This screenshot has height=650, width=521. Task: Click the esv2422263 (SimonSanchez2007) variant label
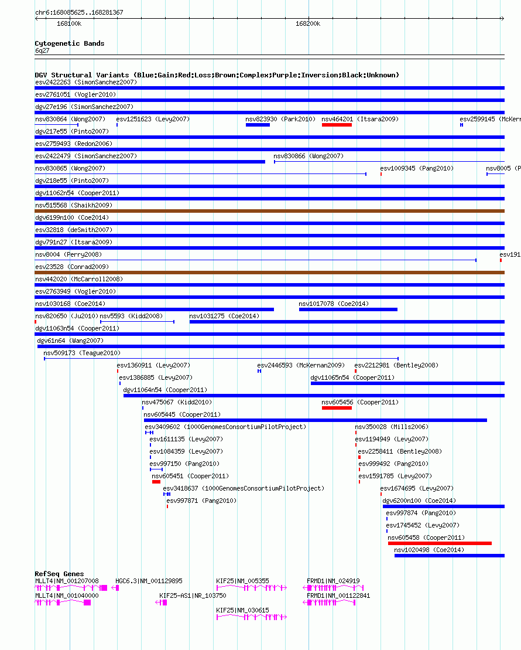point(85,82)
